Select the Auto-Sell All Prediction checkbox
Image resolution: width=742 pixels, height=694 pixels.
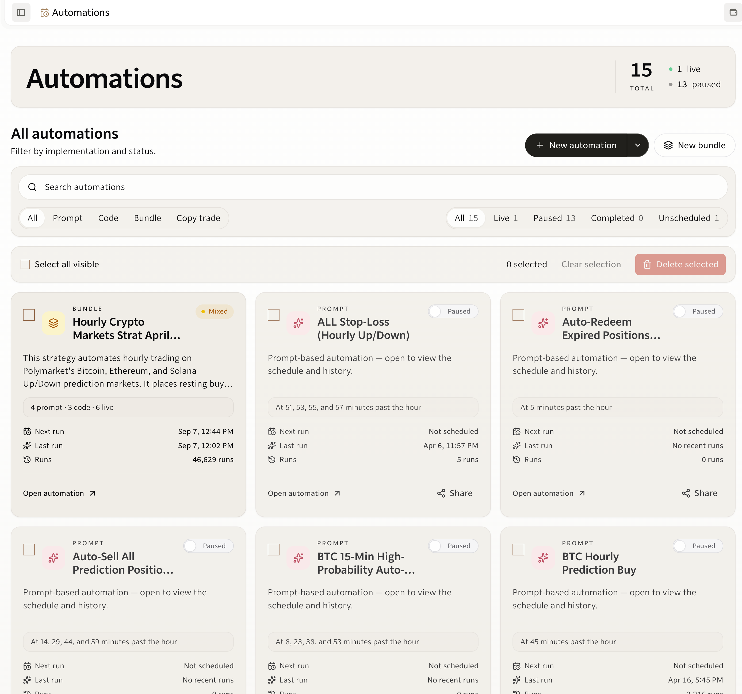[29, 549]
